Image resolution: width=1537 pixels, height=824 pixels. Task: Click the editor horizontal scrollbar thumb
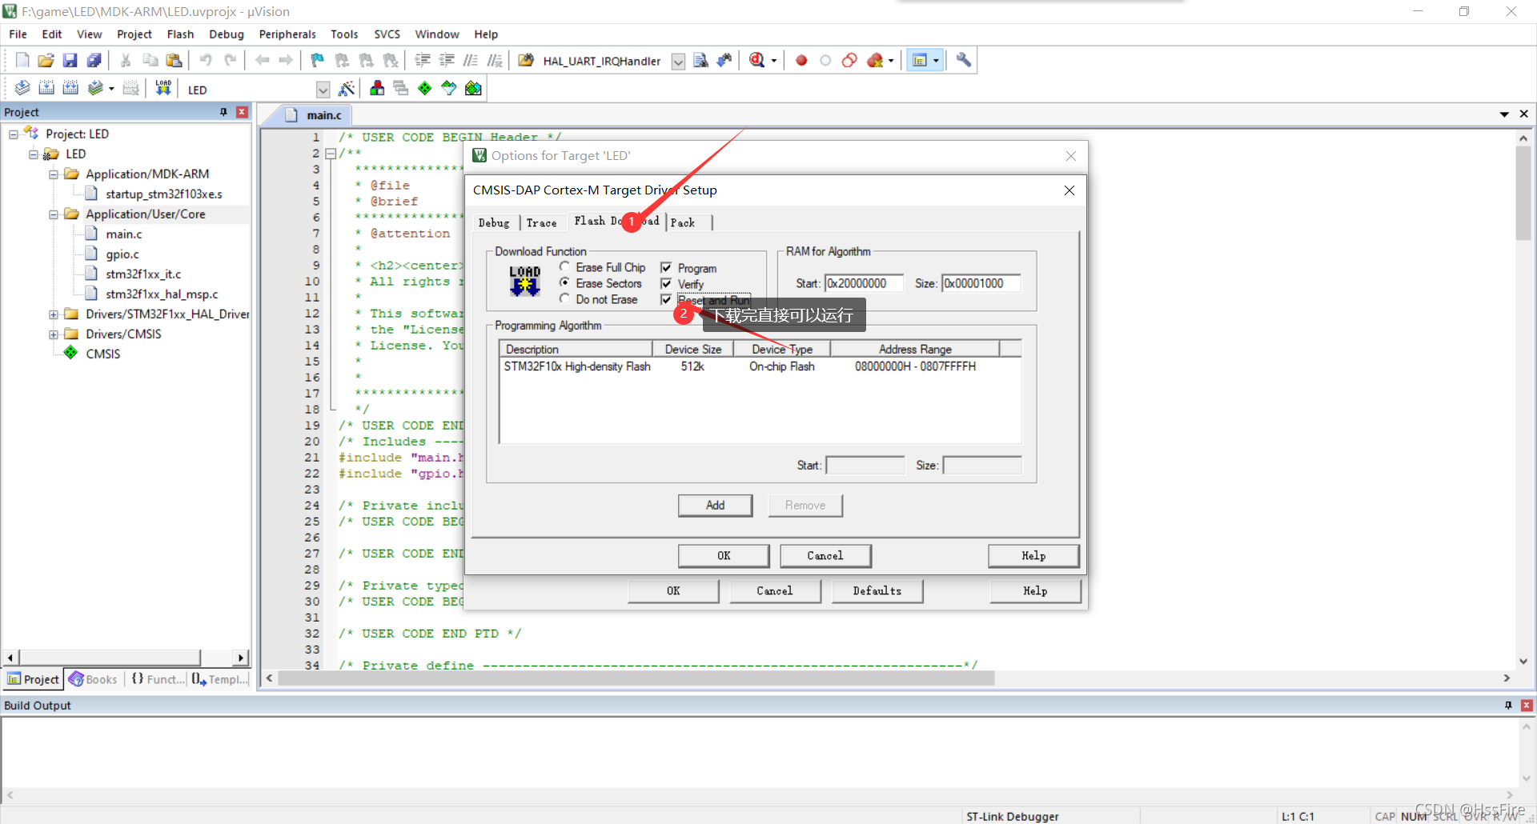pyautogui.click(x=636, y=678)
